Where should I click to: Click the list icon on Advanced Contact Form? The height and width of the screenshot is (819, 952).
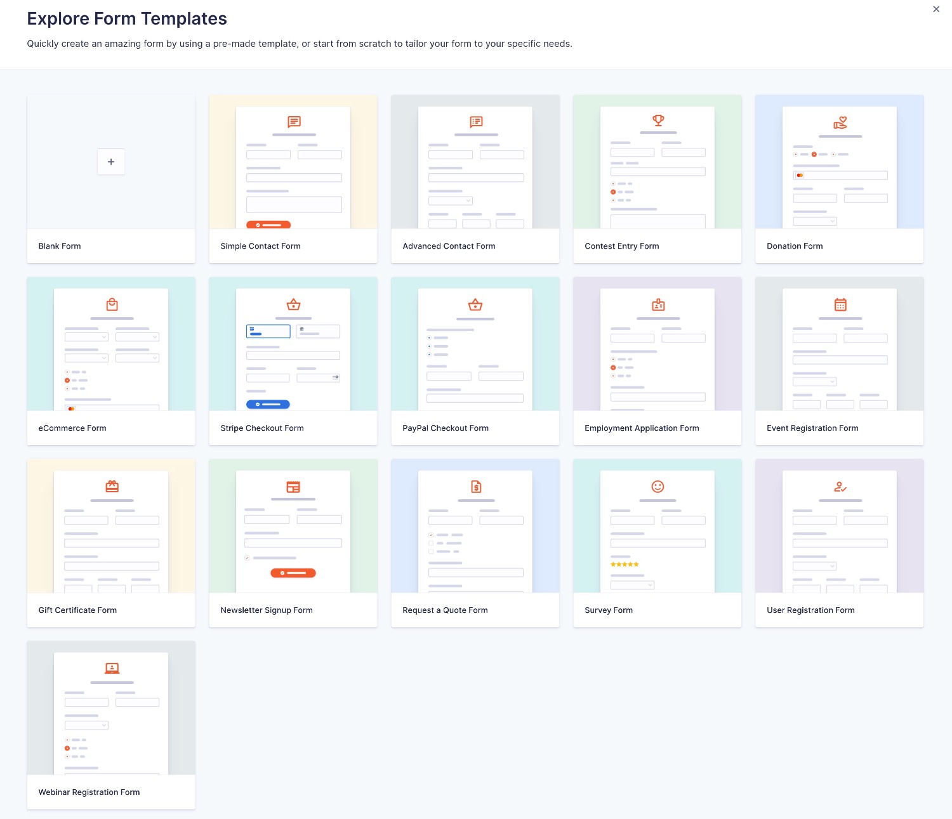[476, 122]
